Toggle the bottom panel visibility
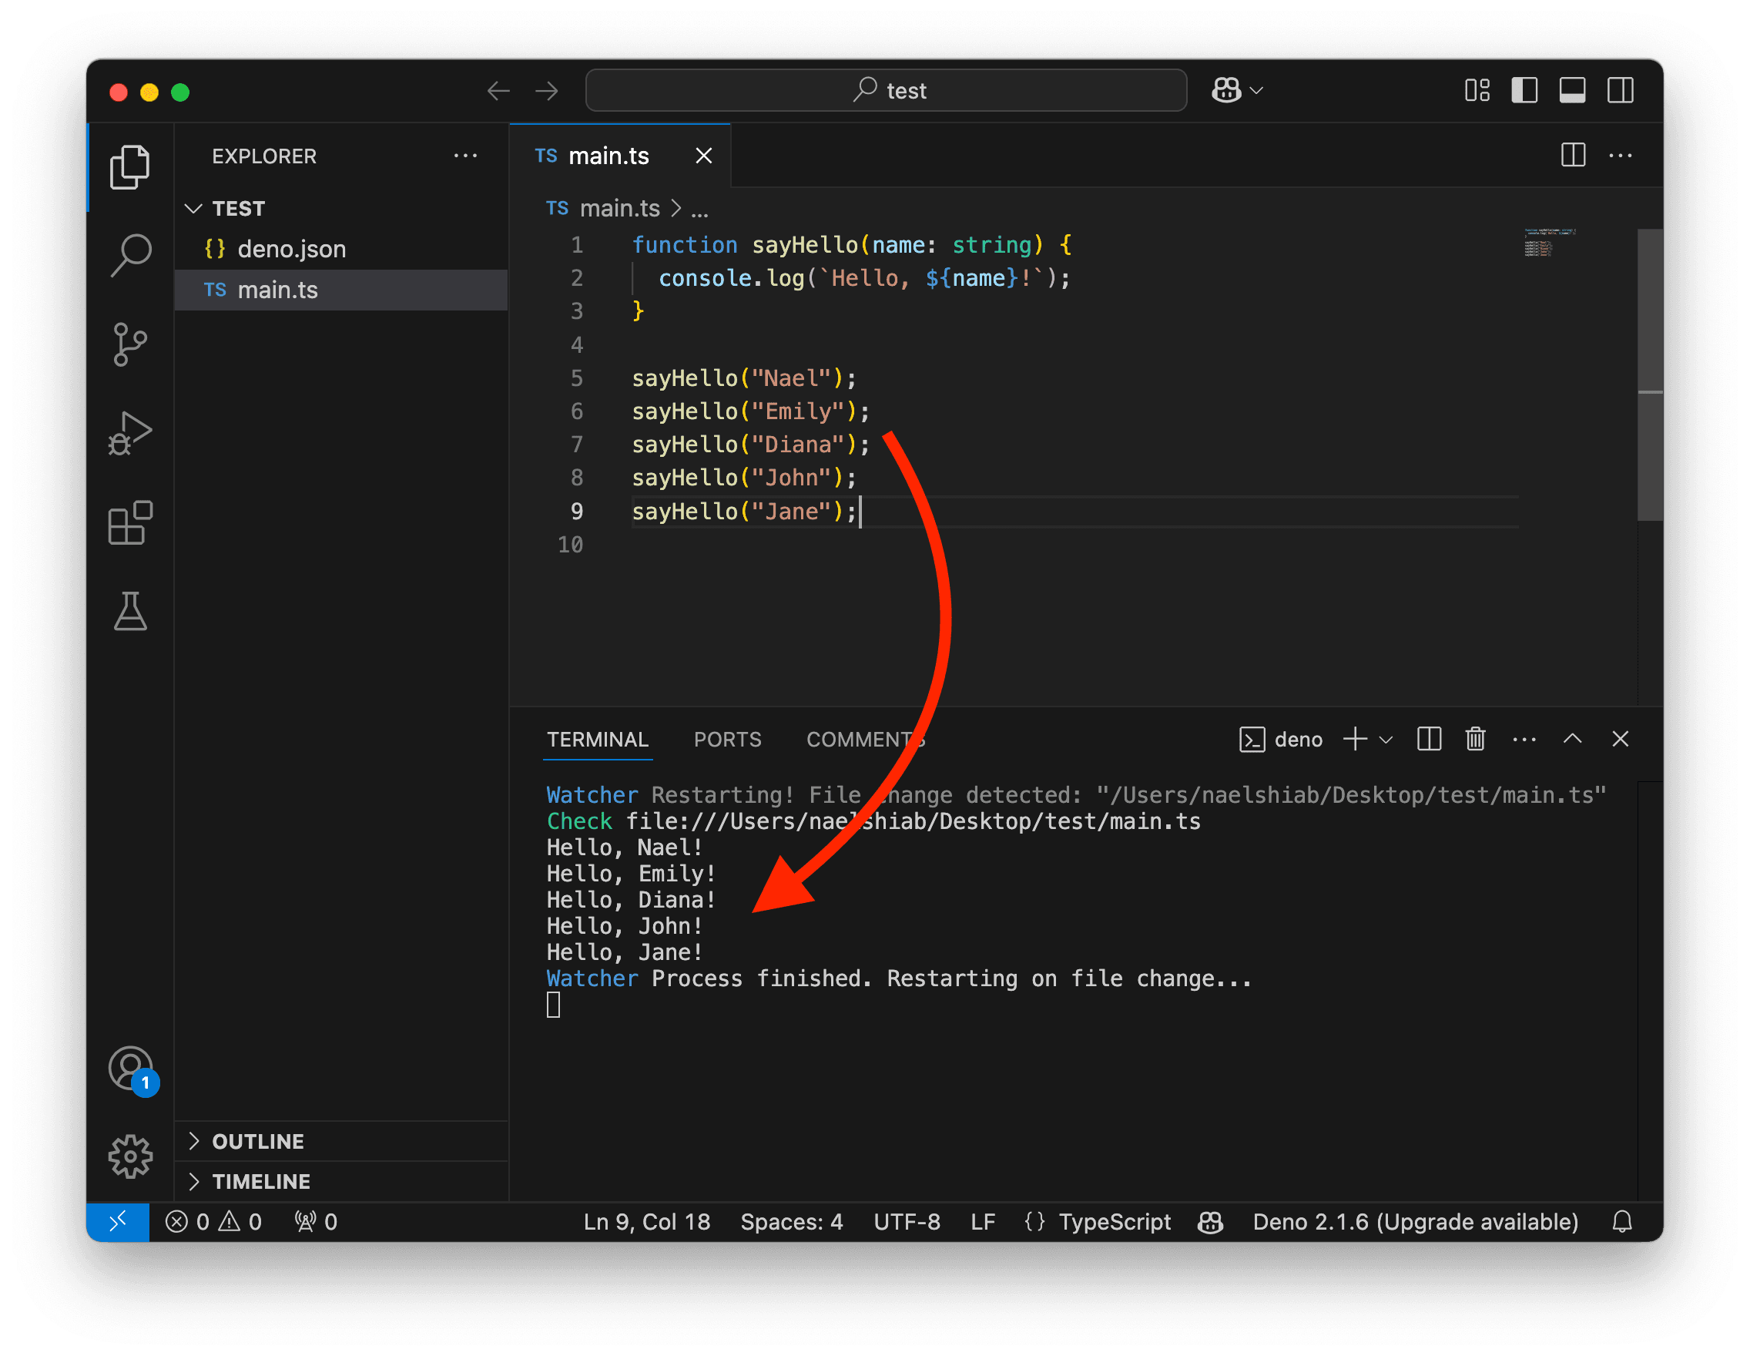The height and width of the screenshot is (1356, 1750). click(1572, 90)
